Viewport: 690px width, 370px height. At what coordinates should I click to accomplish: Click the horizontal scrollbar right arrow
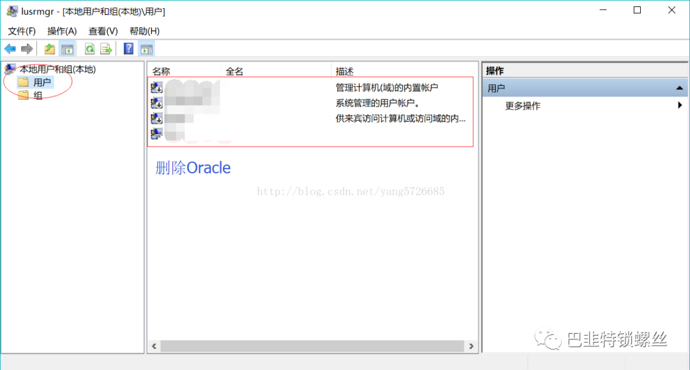(471, 346)
